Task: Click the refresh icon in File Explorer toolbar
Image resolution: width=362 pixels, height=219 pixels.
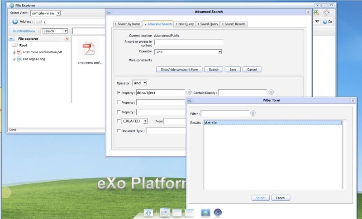Action: click(326, 13)
